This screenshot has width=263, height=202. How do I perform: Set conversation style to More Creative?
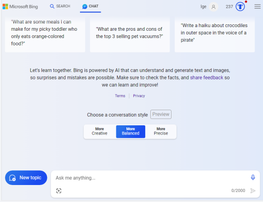(99, 131)
